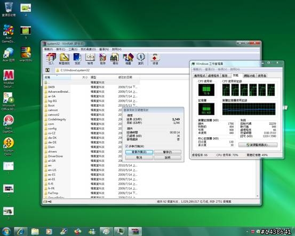Click the WinRAR file list scrollbar down arrow
295x236 pixels.
coord(257,196)
